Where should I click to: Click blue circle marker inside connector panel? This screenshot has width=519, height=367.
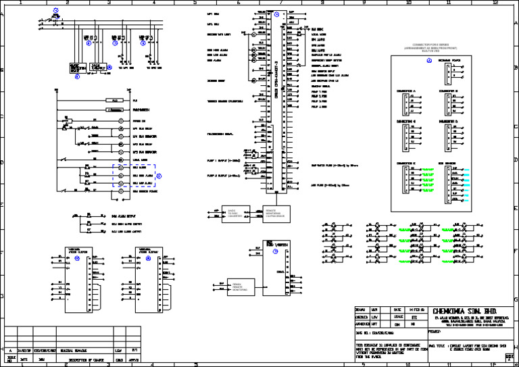click(429, 61)
